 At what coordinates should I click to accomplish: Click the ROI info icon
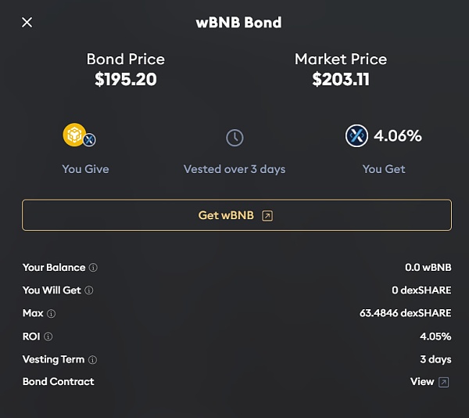[48, 337]
